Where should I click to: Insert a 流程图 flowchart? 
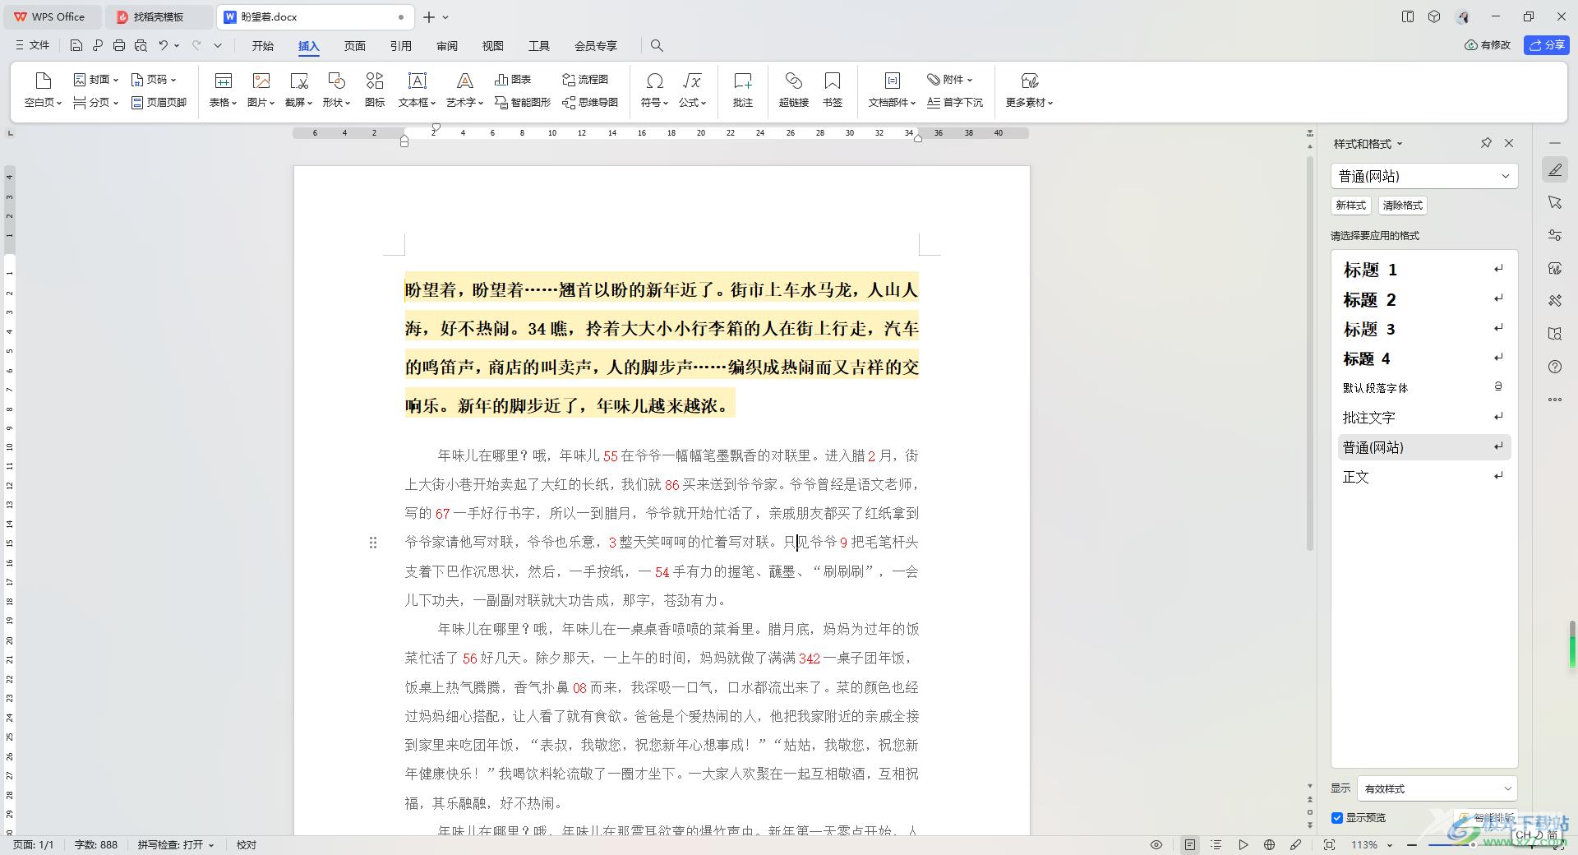point(585,80)
